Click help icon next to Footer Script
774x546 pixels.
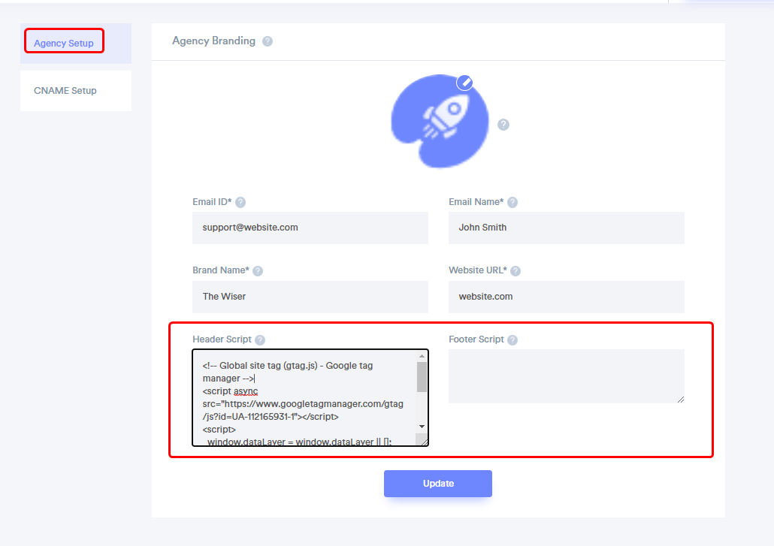point(512,339)
